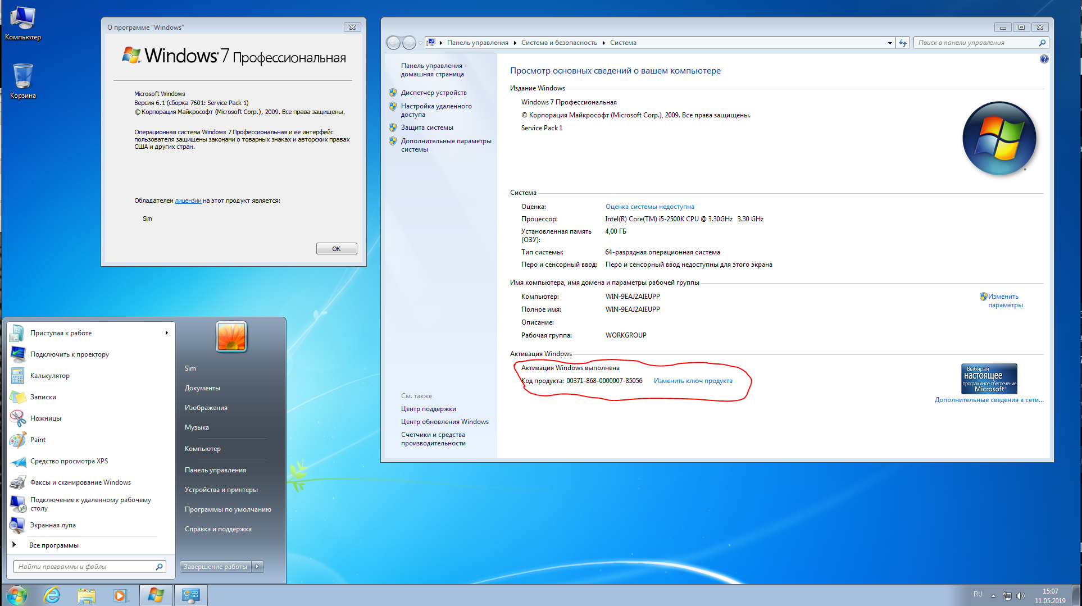
Task: Open Панель управления домашняя страница
Action: pos(434,70)
